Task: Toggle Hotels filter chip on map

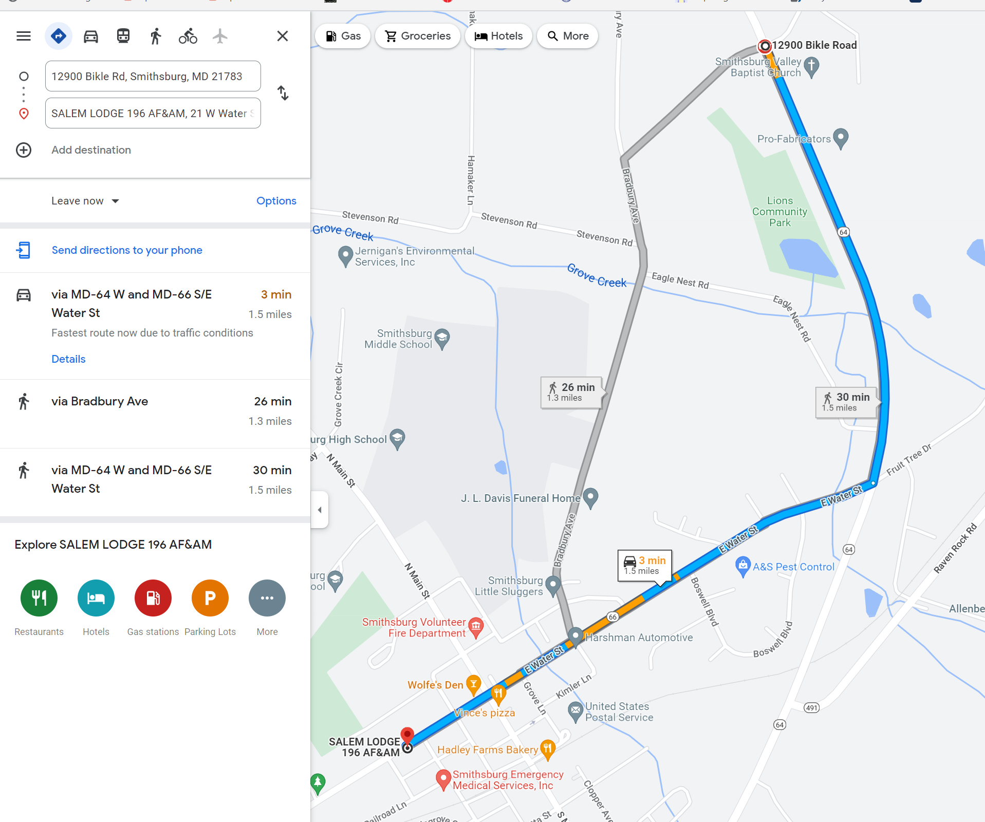Action: (x=498, y=36)
